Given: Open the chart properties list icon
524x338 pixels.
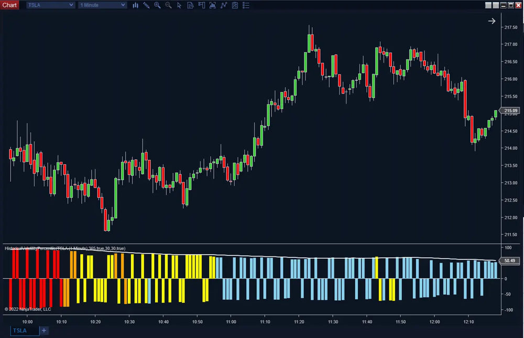Looking at the screenshot, I should tap(246, 5).
